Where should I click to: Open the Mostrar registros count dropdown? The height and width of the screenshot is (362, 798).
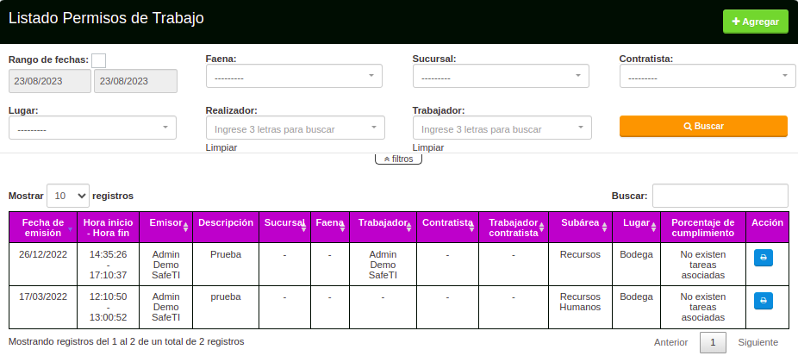tap(68, 196)
